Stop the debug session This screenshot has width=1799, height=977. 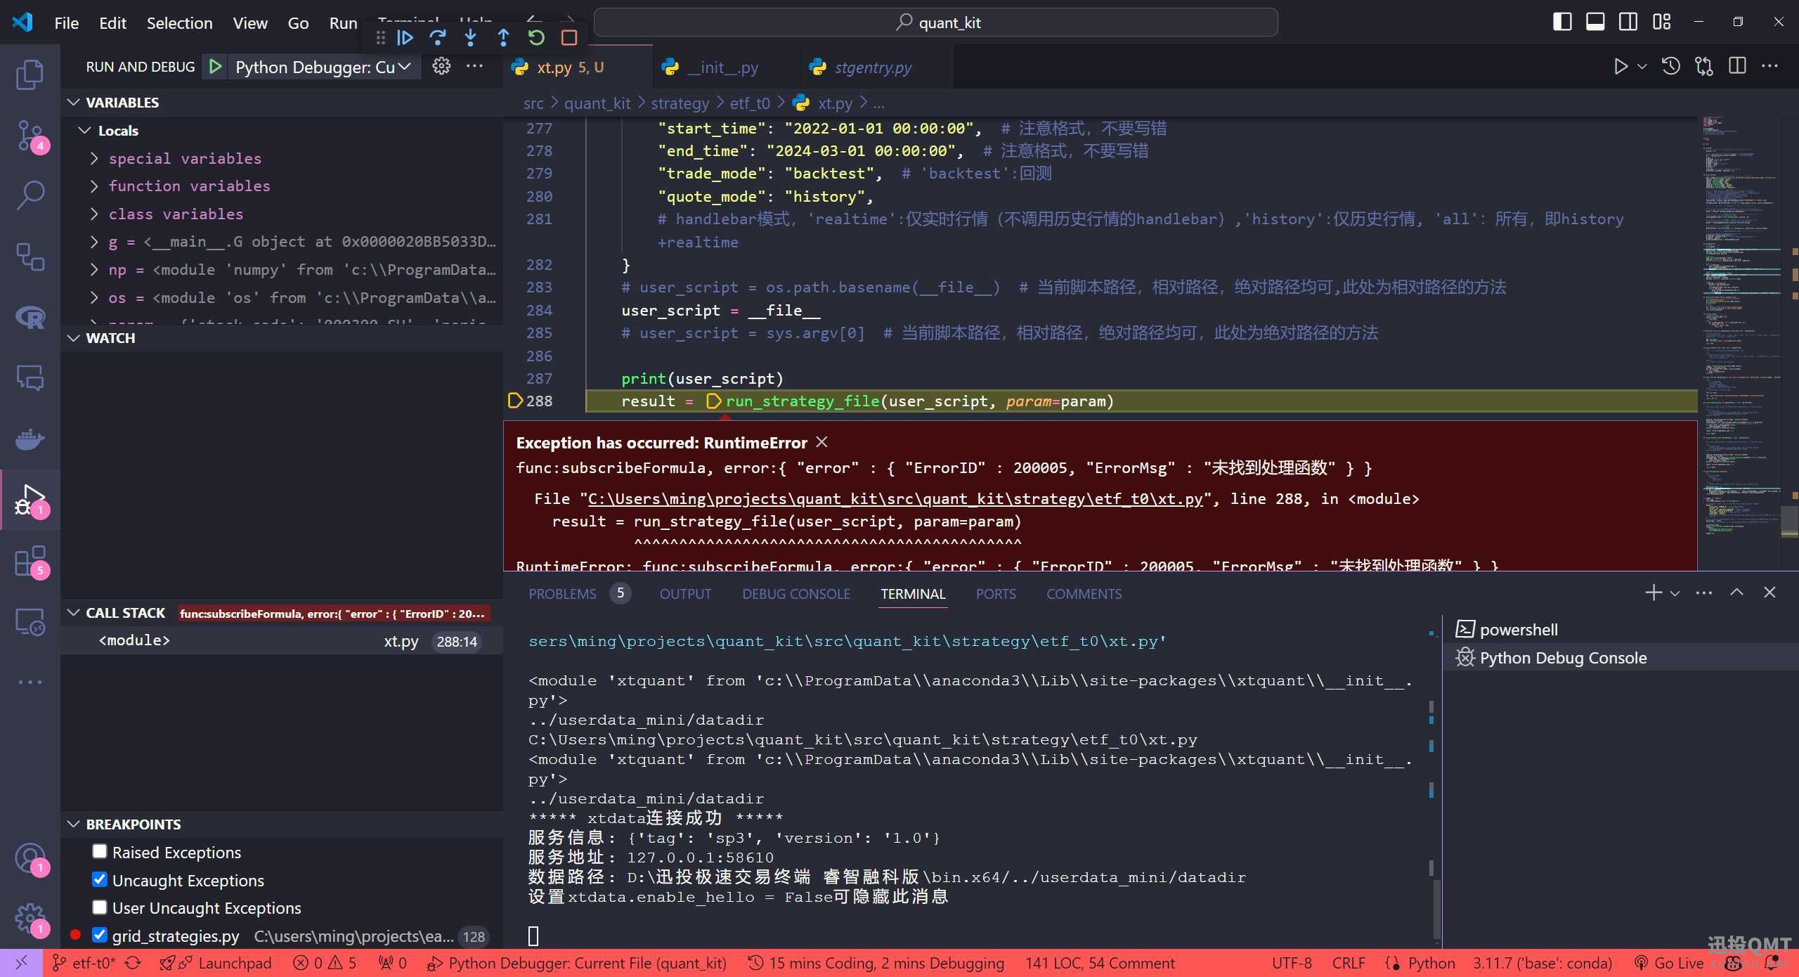pos(569,37)
